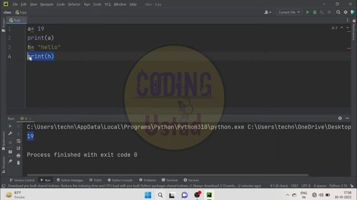The width and height of the screenshot is (357, 200).
Task: Open the Help menu
Action: [x=133, y=4]
